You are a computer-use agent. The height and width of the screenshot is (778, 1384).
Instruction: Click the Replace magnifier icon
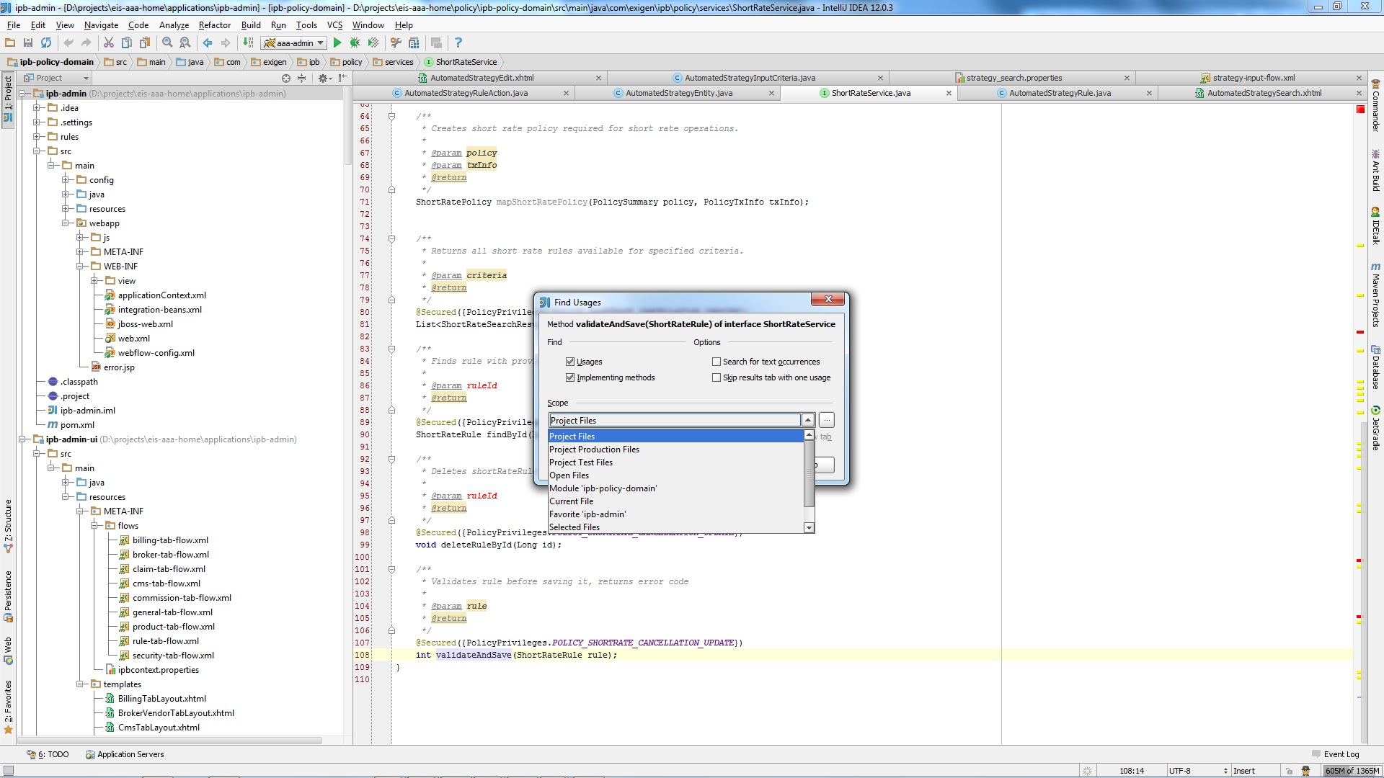pyautogui.click(x=185, y=43)
